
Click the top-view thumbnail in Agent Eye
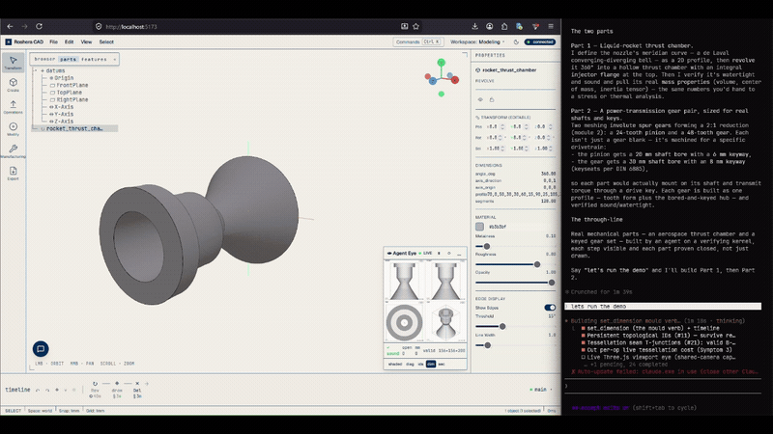[x=404, y=323]
